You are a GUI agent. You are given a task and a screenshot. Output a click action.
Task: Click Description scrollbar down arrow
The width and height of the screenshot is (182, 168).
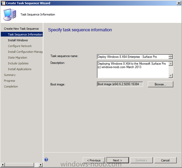pos(171,76)
